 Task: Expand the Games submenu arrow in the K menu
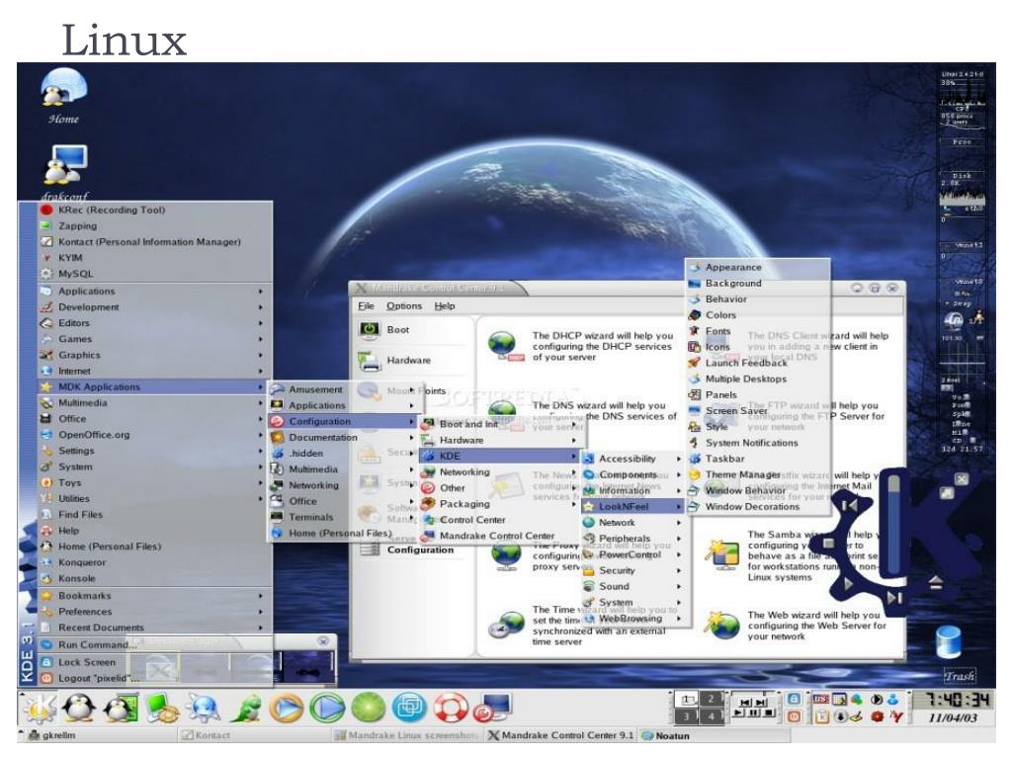pos(261,339)
